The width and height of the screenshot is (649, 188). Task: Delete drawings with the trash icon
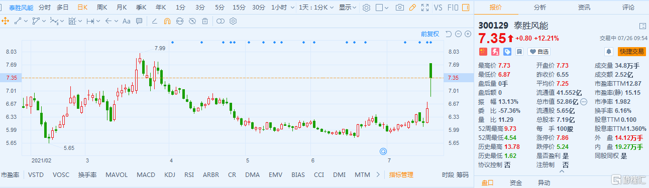[205, 21]
